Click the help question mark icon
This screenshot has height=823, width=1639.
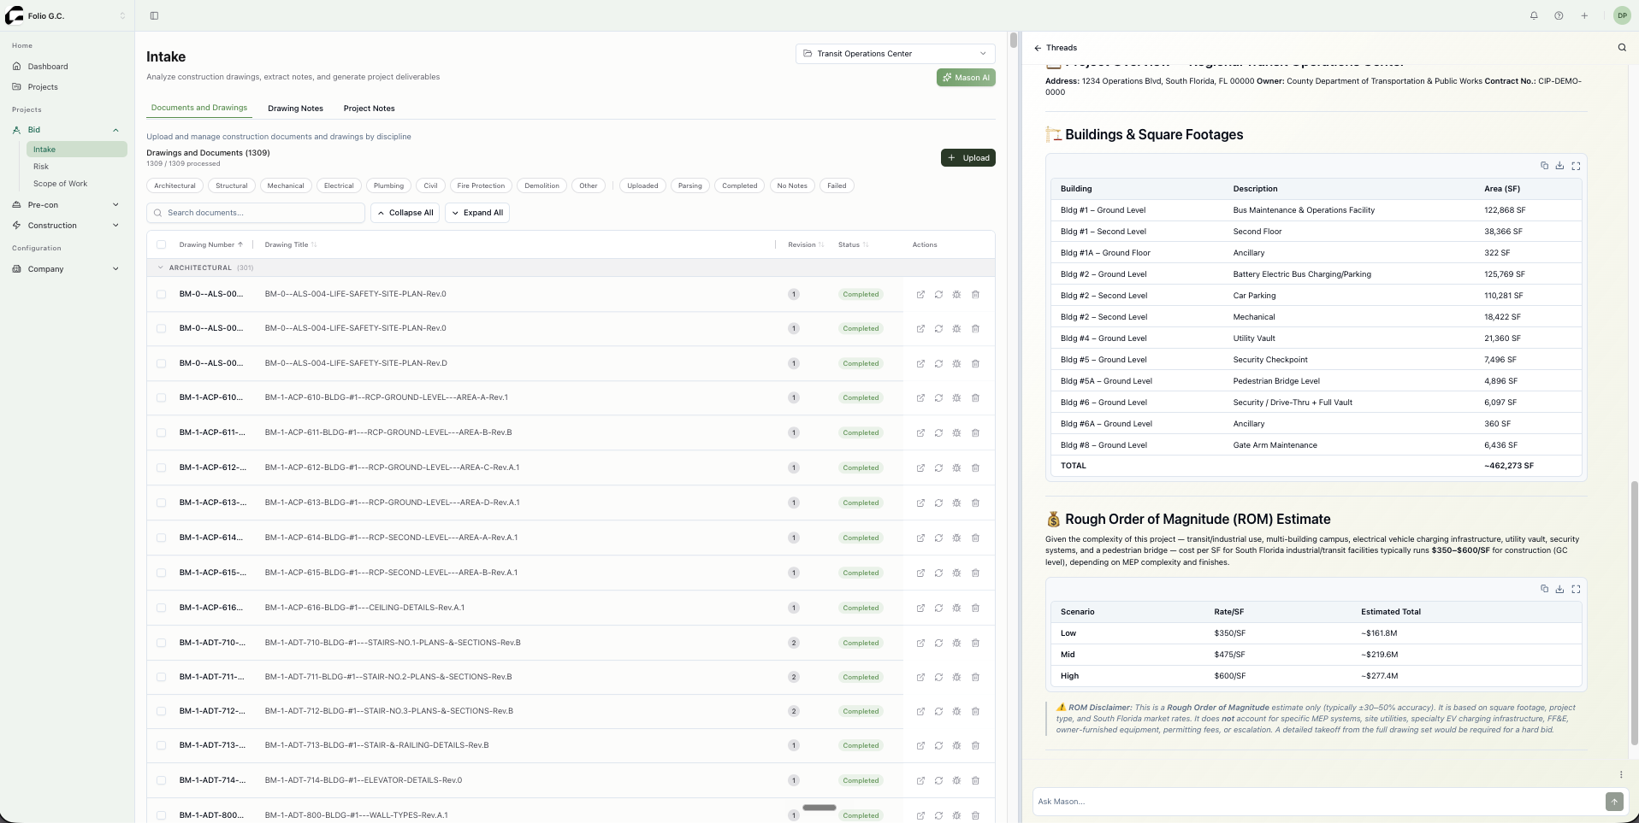1559,15
